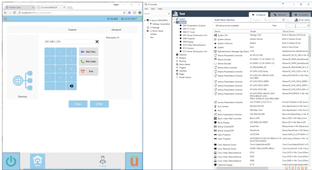Go to Home via house icon
This screenshot has width=312, height=170.
37,160
